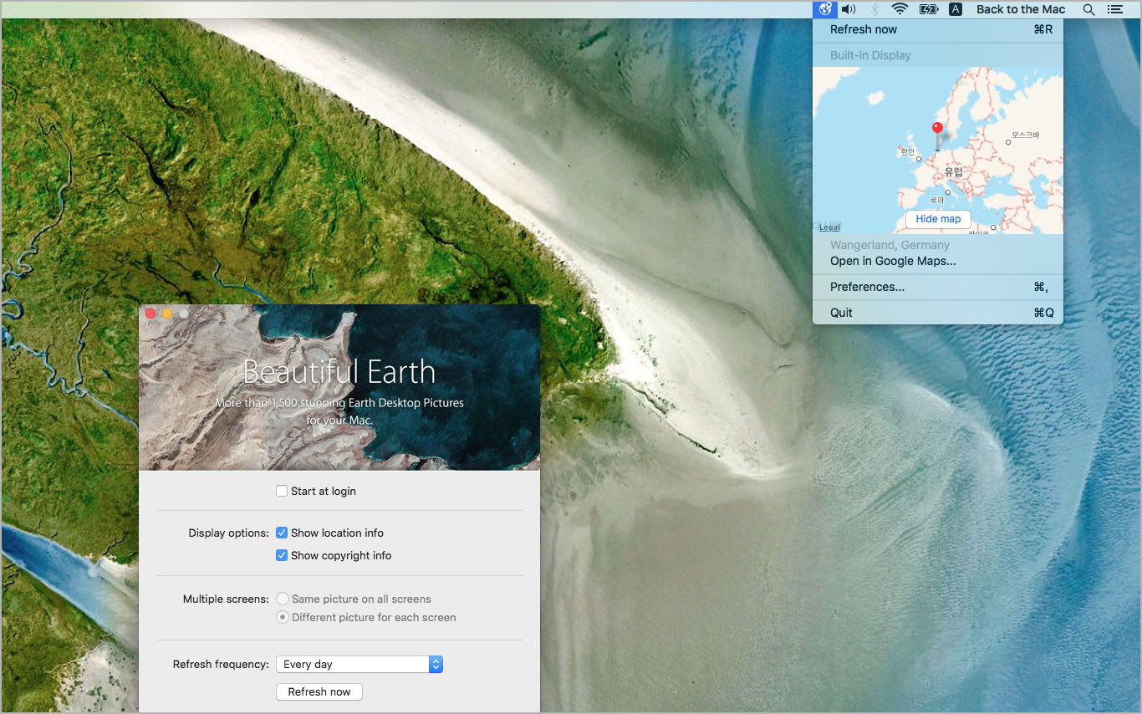Click the '유럽' label on the map
Viewport: 1142px width, 714px height.
pos(954,171)
